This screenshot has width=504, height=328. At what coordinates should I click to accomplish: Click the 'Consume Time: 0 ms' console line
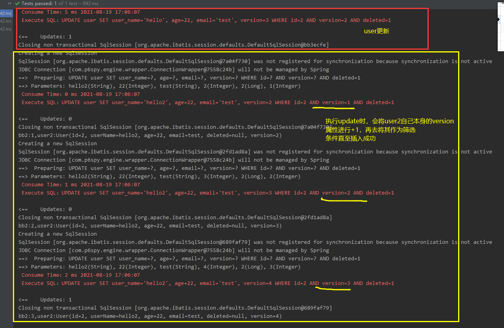click(x=80, y=94)
